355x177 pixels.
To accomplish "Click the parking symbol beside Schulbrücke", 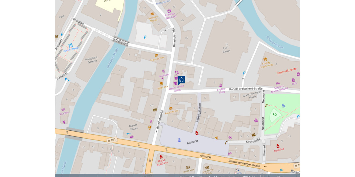I will tap(145, 37).
